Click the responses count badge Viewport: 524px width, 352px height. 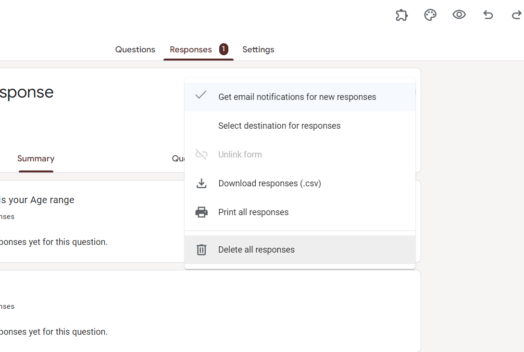[x=224, y=49]
